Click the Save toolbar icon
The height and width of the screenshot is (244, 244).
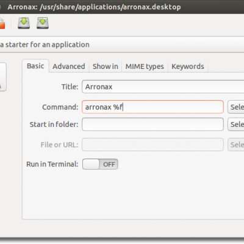click(24, 23)
